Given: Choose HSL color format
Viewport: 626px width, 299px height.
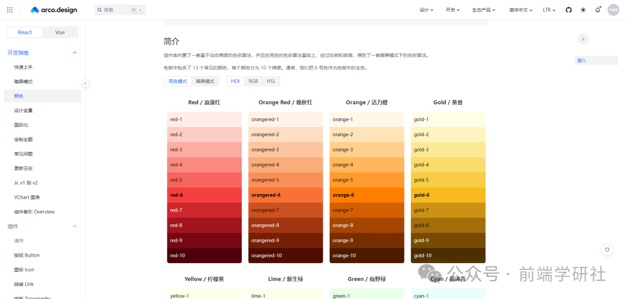Looking at the screenshot, I should point(271,81).
